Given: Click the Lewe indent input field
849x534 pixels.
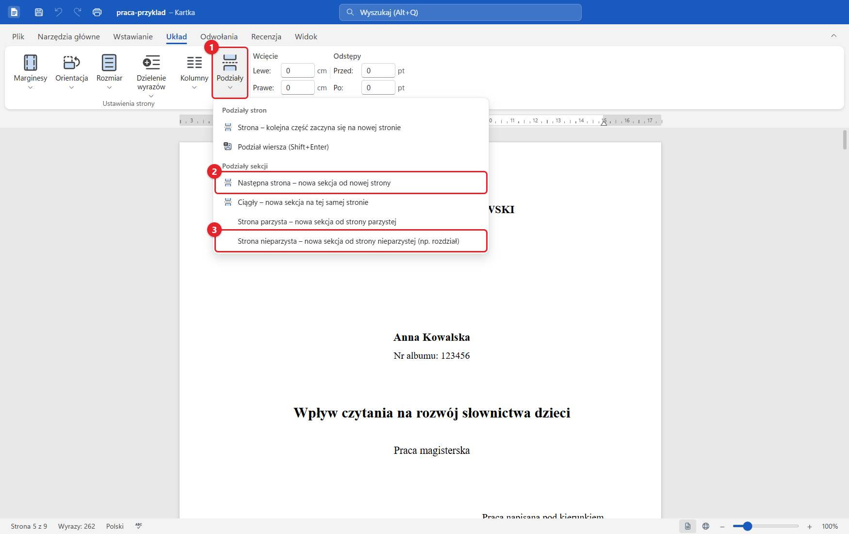Looking at the screenshot, I should tap(298, 71).
